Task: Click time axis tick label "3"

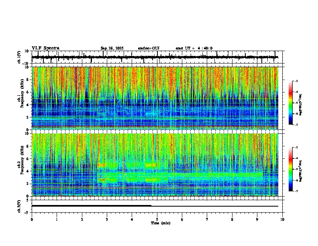Action: (107, 219)
